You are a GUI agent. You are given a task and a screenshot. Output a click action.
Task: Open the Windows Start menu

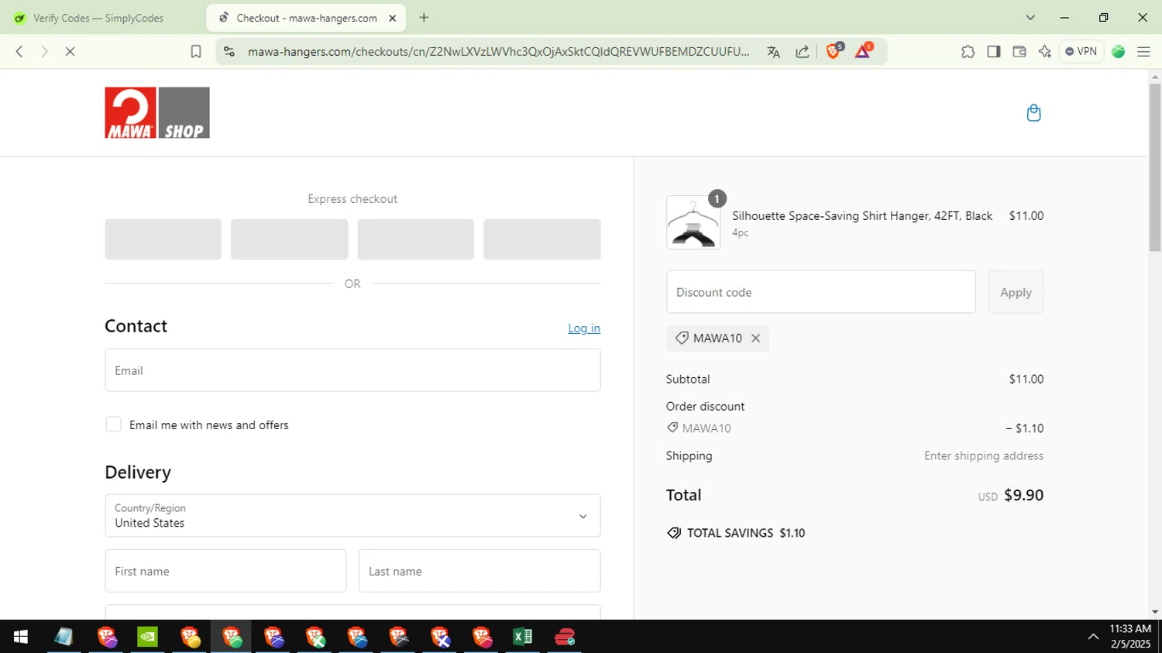point(21,637)
